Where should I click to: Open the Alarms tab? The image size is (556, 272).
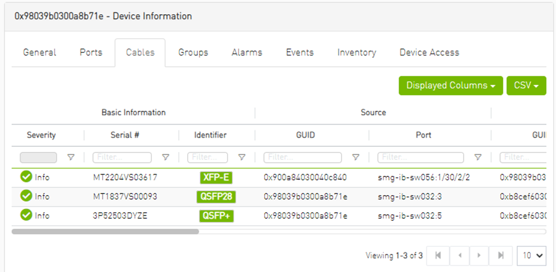tap(246, 52)
